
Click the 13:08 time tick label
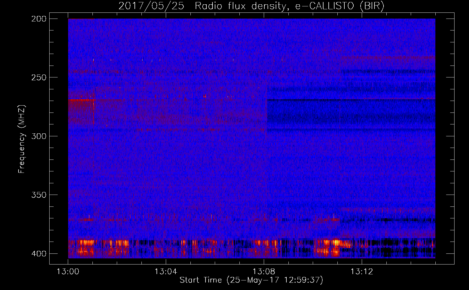tap(264, 272)
